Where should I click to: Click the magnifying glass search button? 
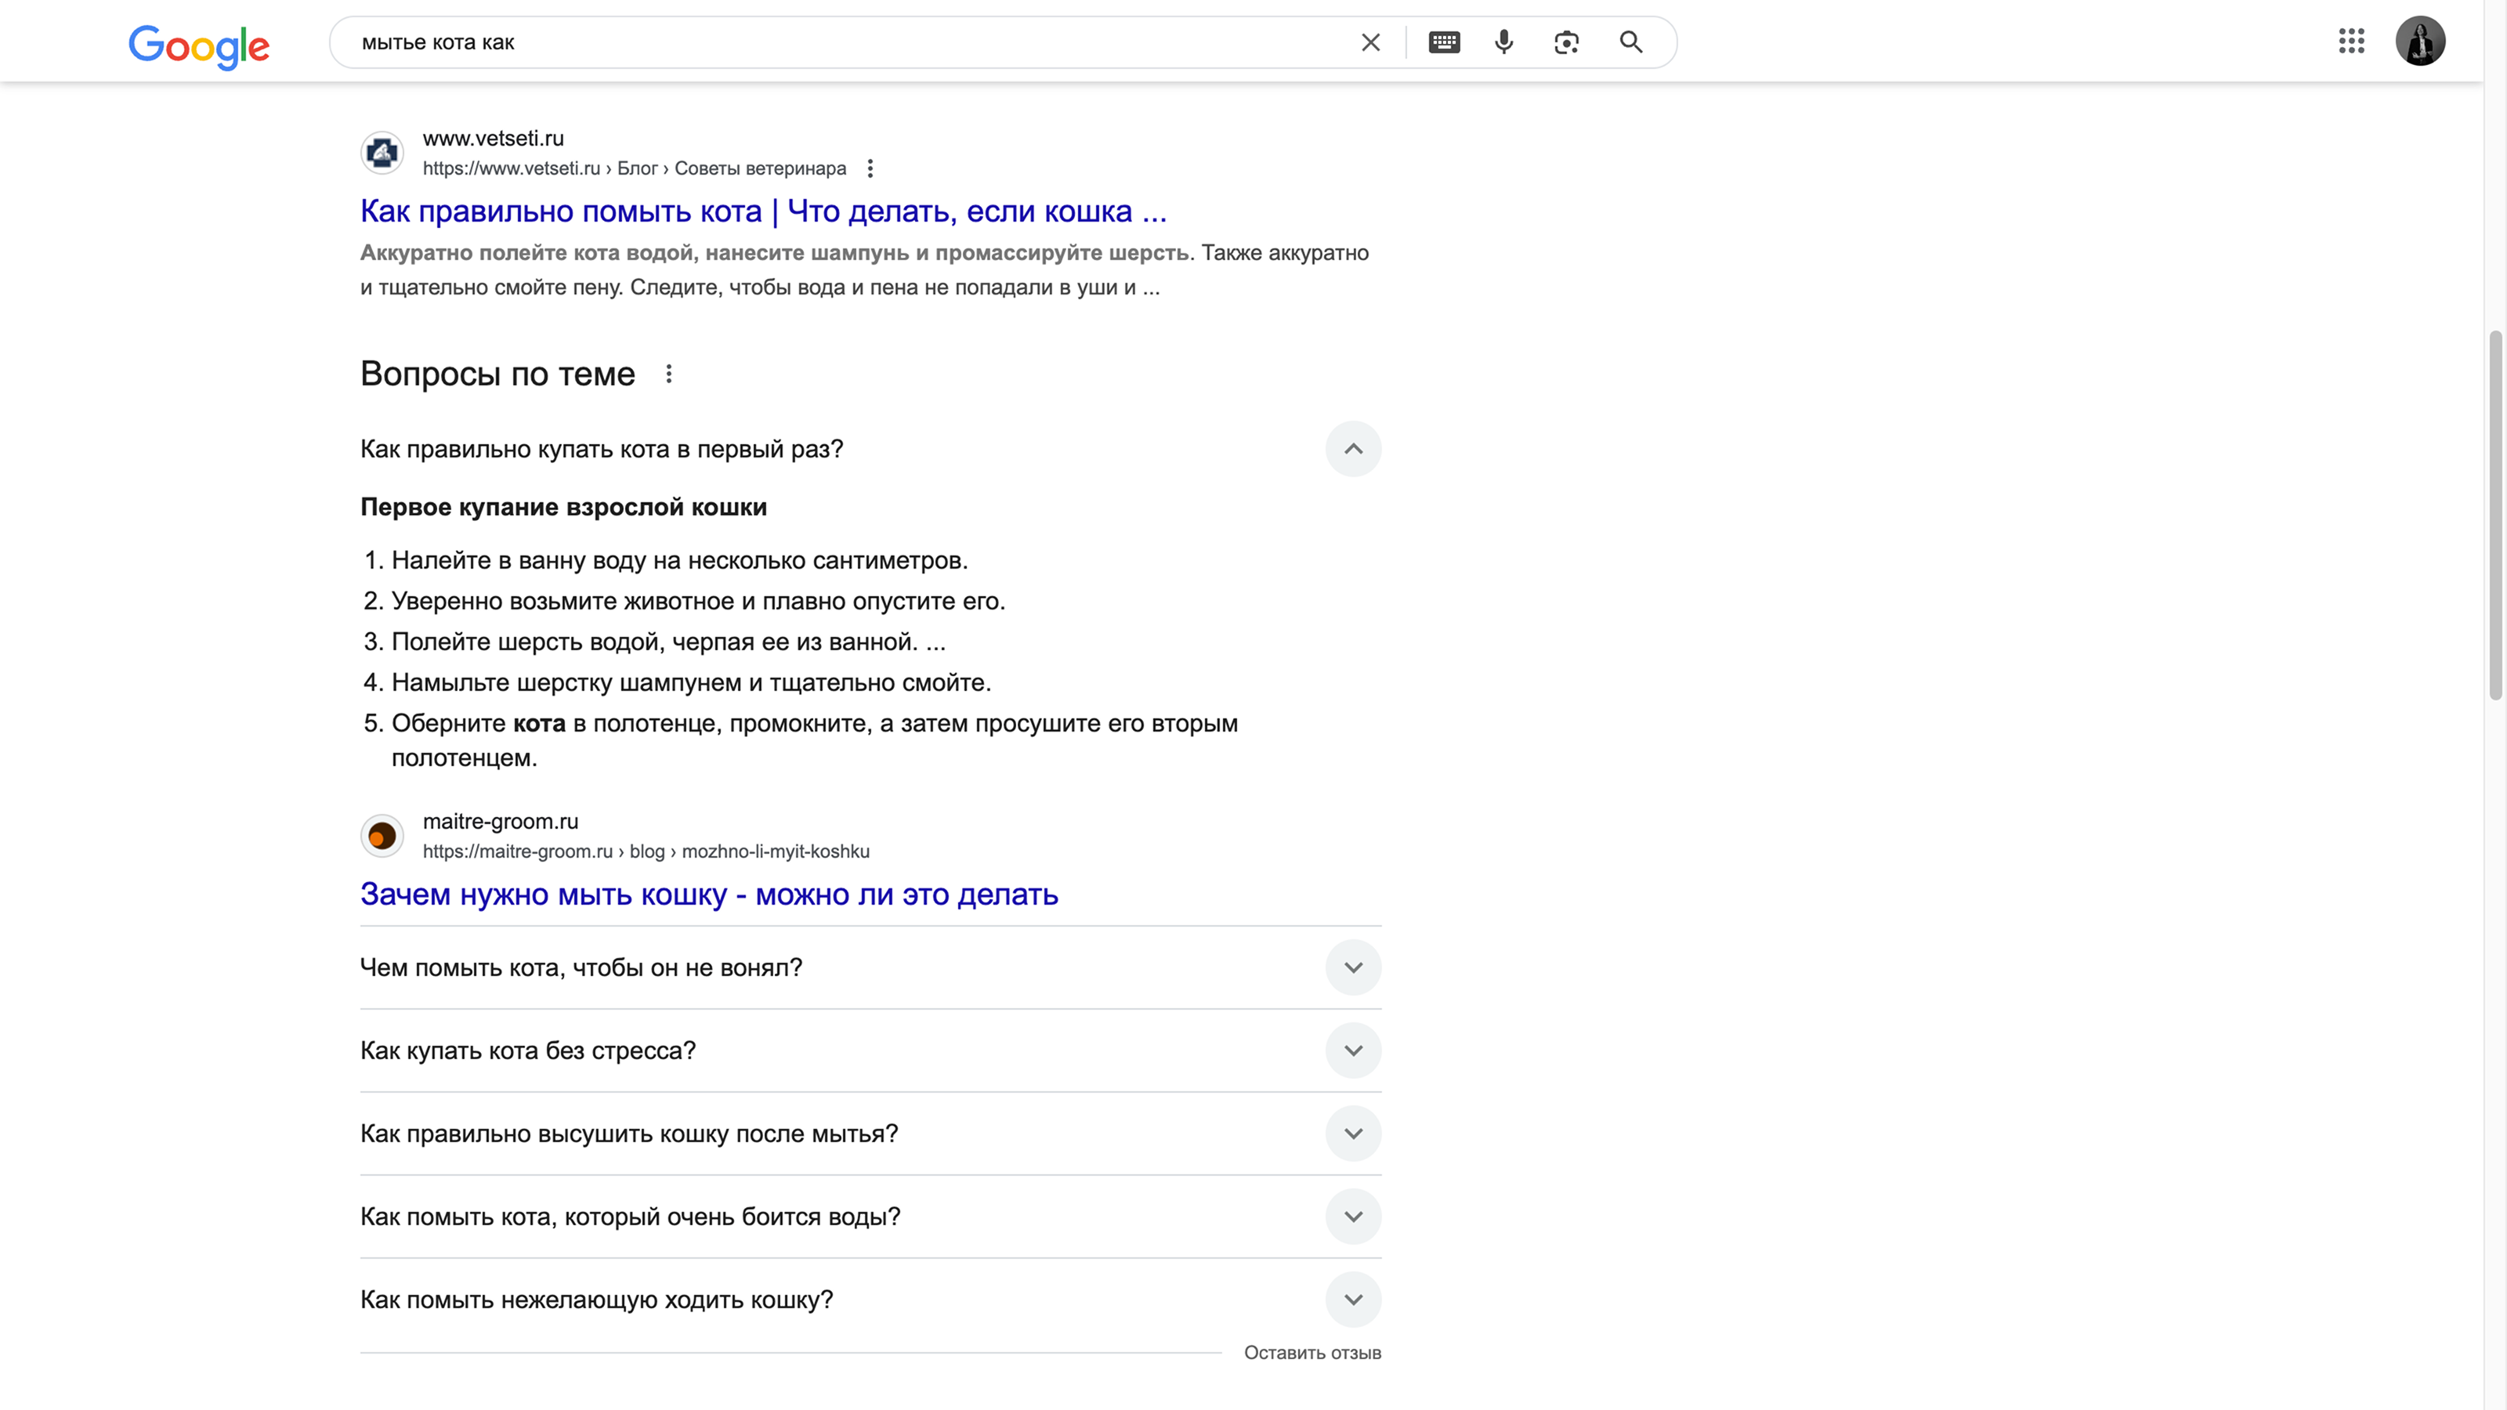[1631, 43]
